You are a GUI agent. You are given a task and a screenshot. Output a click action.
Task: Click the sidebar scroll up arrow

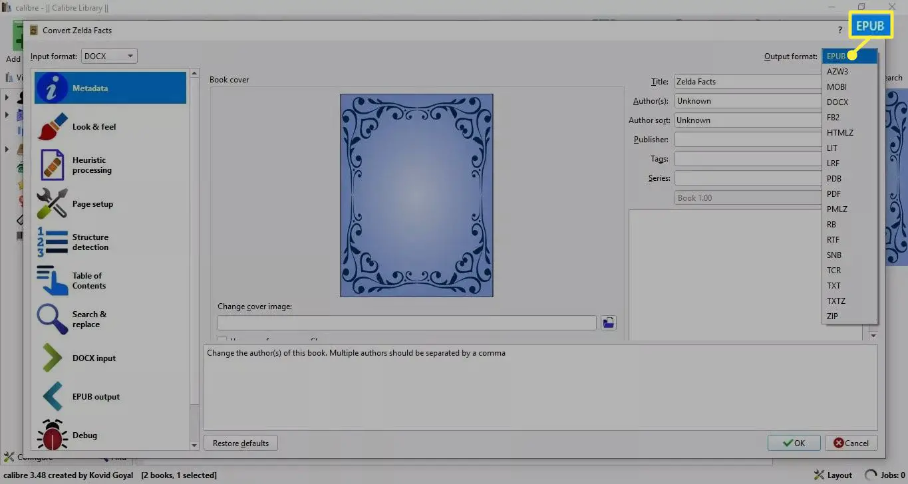click(194, 73)
